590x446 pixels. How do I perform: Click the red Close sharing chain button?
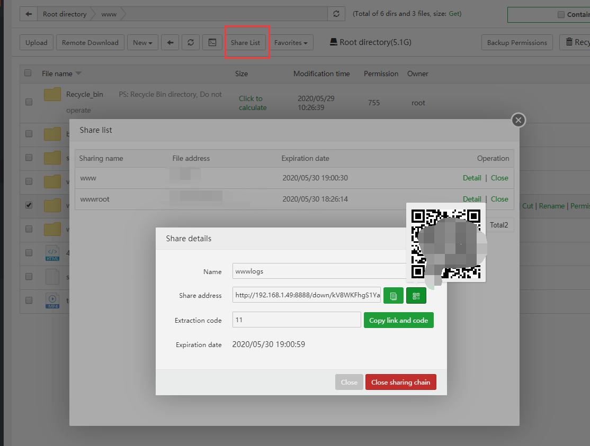pos(400,383)
